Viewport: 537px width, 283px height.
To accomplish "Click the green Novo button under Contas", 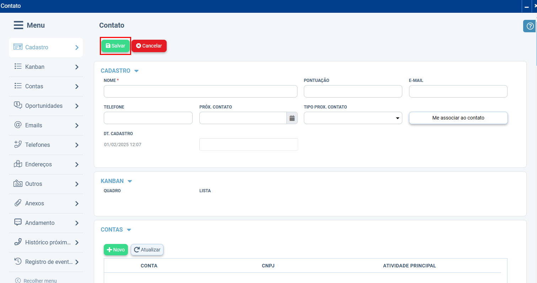I will click(116, 250).
